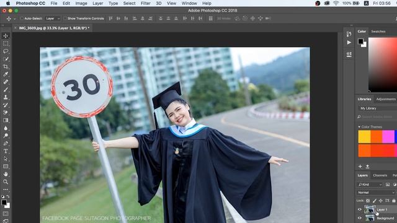
Task: Select the Brush tool
Action: [x=6, y=90]
